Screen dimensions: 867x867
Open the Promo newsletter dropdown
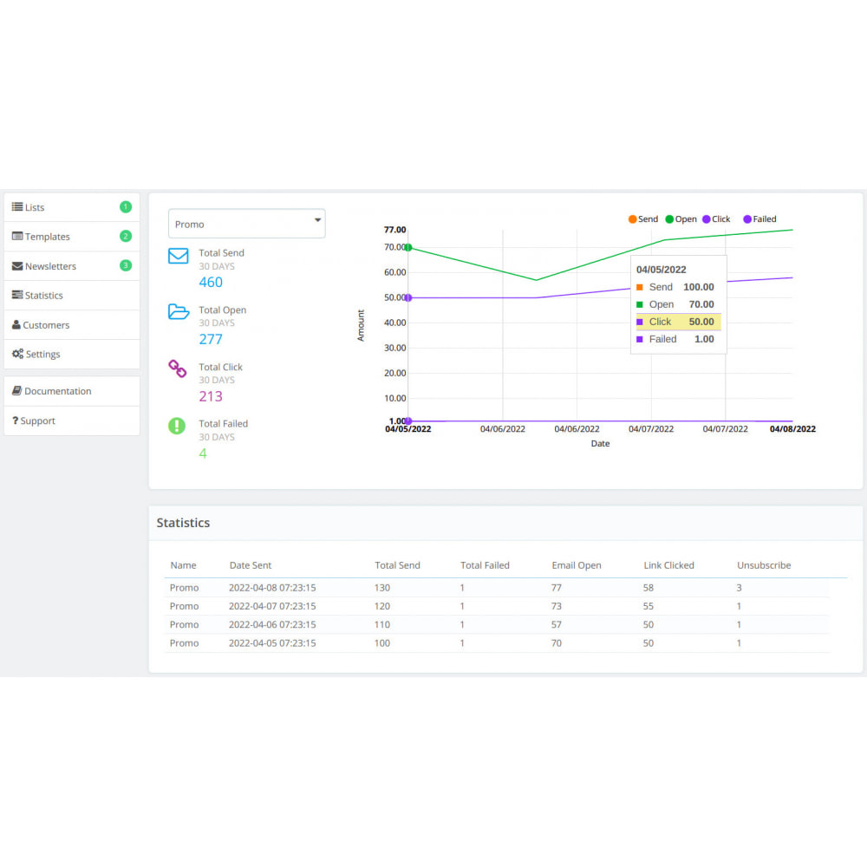[x=246, y=224]
